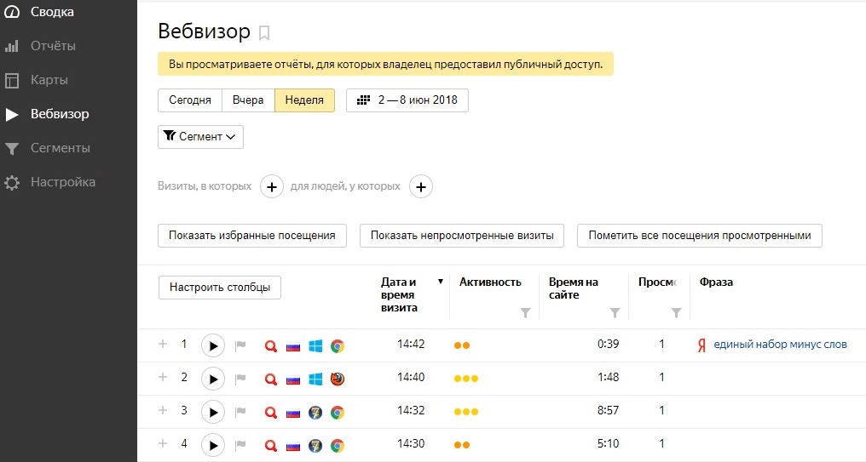Click the Карты layout icon
The height and width of the screenshot is (462, 866).
pos(12,81)
